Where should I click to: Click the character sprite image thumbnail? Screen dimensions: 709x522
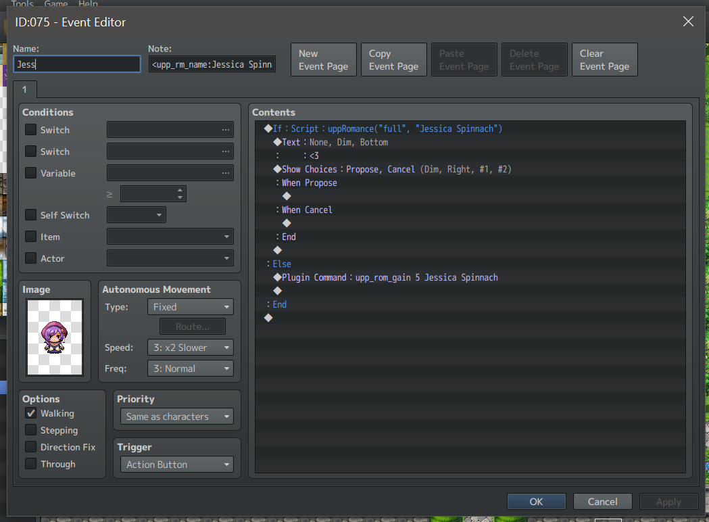55,337
